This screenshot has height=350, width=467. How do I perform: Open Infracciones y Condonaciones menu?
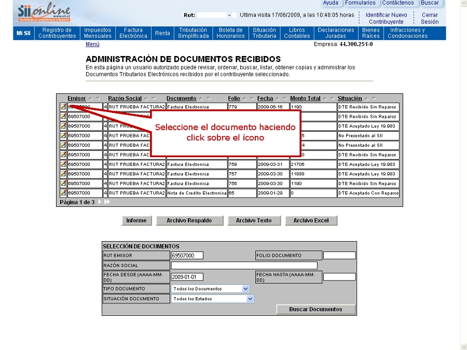[x=407, y=33]
